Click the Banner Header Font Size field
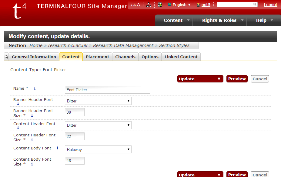This screenshot has width=281, height=177. pyautogui.click(x=75, y=112)
